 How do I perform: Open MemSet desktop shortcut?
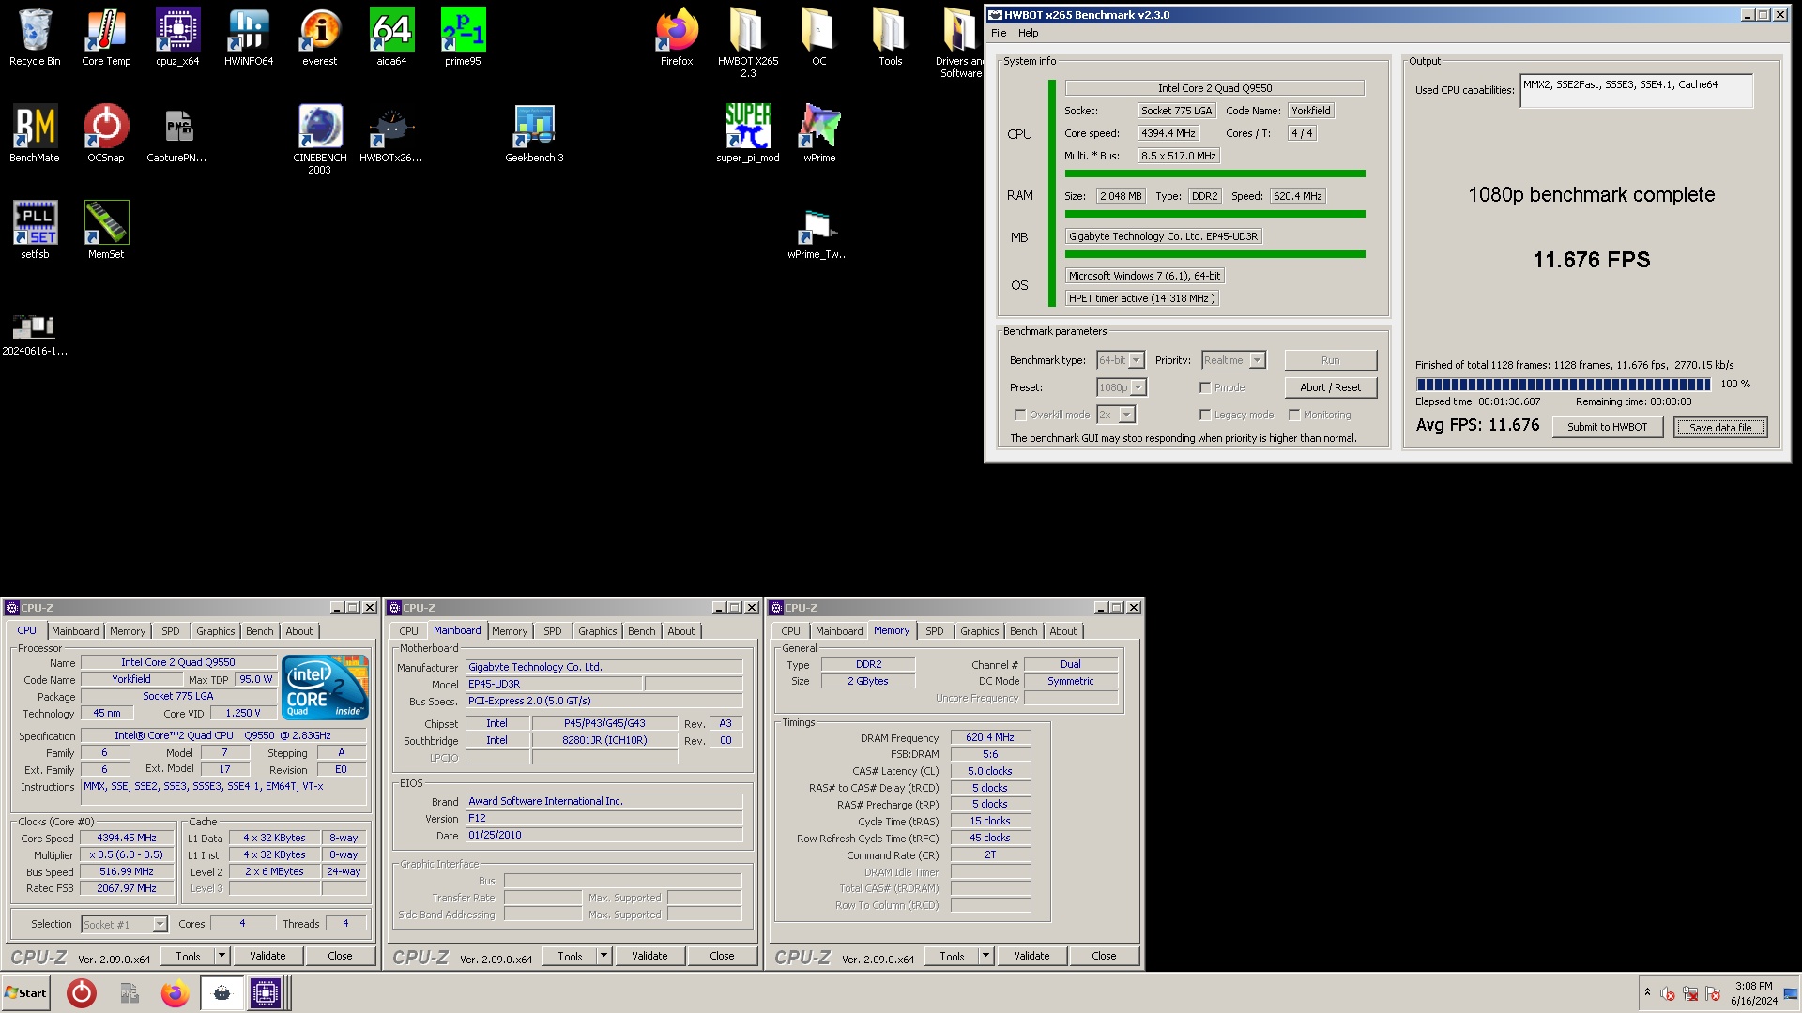[x=106, y=231]
